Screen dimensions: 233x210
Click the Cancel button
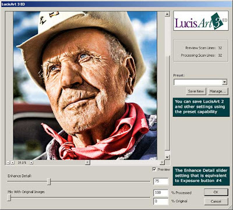pyautogui.click(x=216, y=201)
